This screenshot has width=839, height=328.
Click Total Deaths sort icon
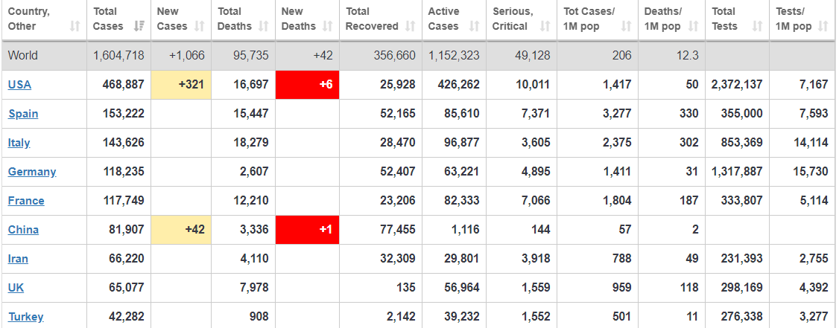[x=264, y=27]
